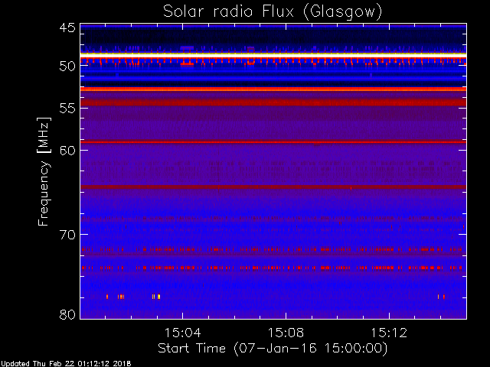Click the 60 MHz frequency tick label
The width and height of the screenshot is (490, 367).
[x=67, y=150]
